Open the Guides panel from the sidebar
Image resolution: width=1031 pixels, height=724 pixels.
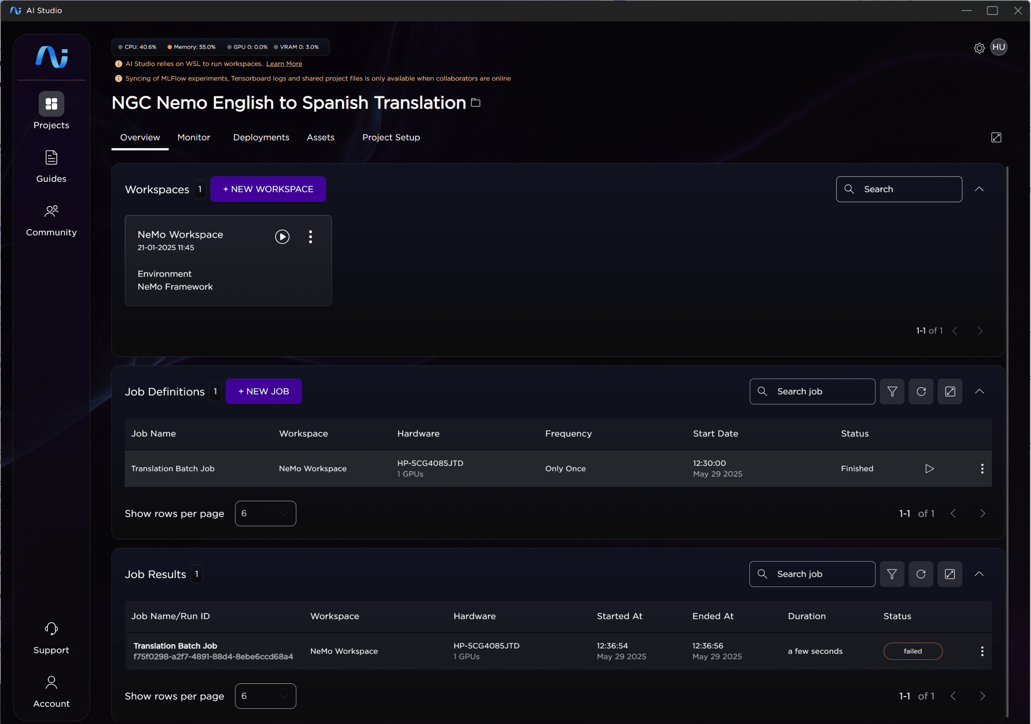tap(51, 165)
